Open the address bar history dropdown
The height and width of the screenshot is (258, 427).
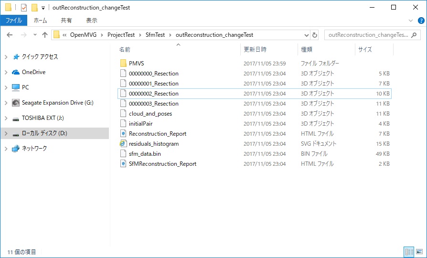click(306, 35)
